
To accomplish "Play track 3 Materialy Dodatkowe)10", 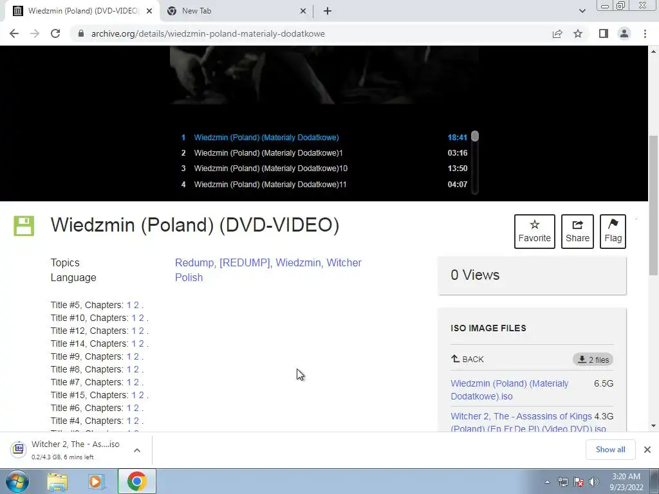I will click(324, 169).
